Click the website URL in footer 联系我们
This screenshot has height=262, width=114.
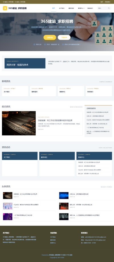coord(95,240)
